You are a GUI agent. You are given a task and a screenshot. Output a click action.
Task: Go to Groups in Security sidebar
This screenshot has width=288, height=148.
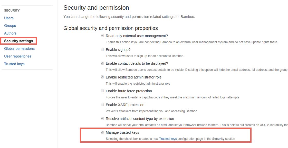(x=10, y=26)
